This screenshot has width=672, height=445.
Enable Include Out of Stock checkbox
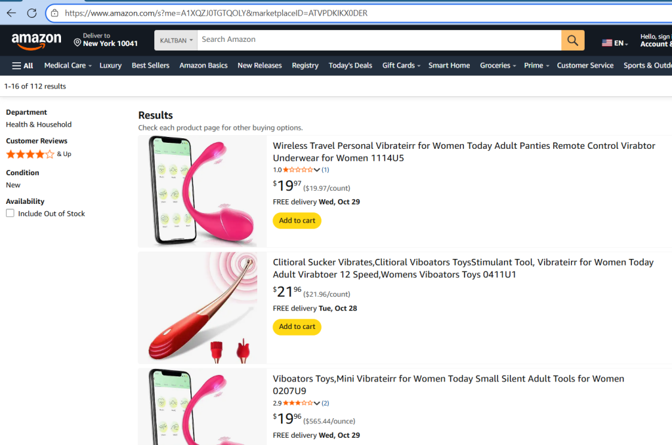pos(10,213)
